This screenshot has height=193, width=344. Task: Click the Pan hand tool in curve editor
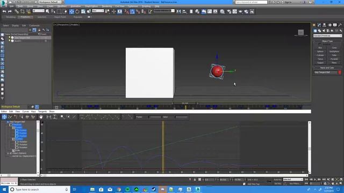coord(41,117)
